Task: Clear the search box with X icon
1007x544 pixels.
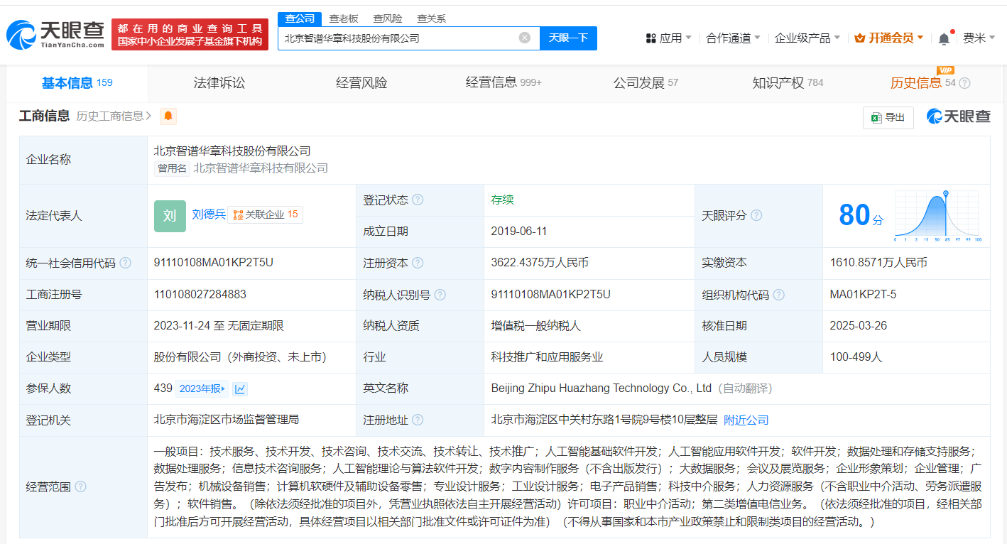Action: click(524, 38)
